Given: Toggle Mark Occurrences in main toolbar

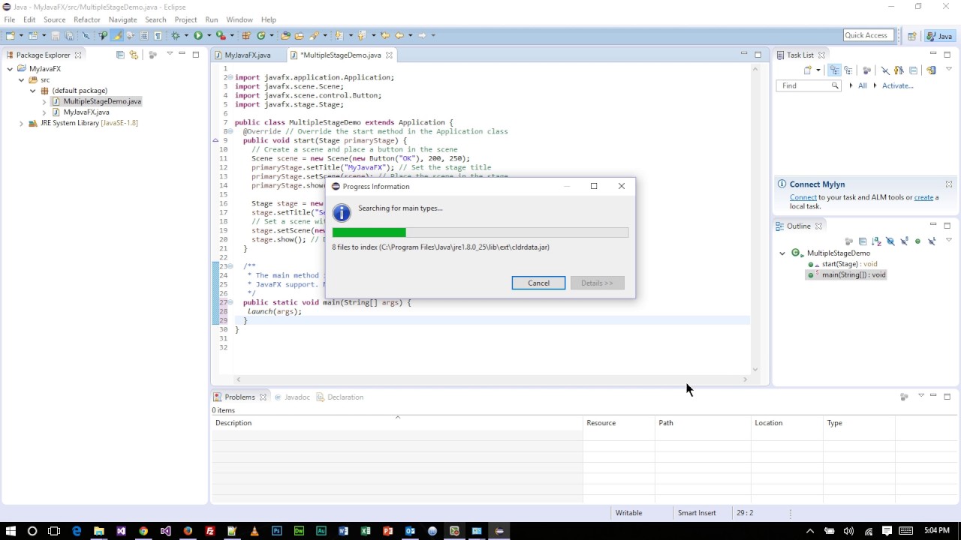Looking at the screenshot, I should point(116,35).
